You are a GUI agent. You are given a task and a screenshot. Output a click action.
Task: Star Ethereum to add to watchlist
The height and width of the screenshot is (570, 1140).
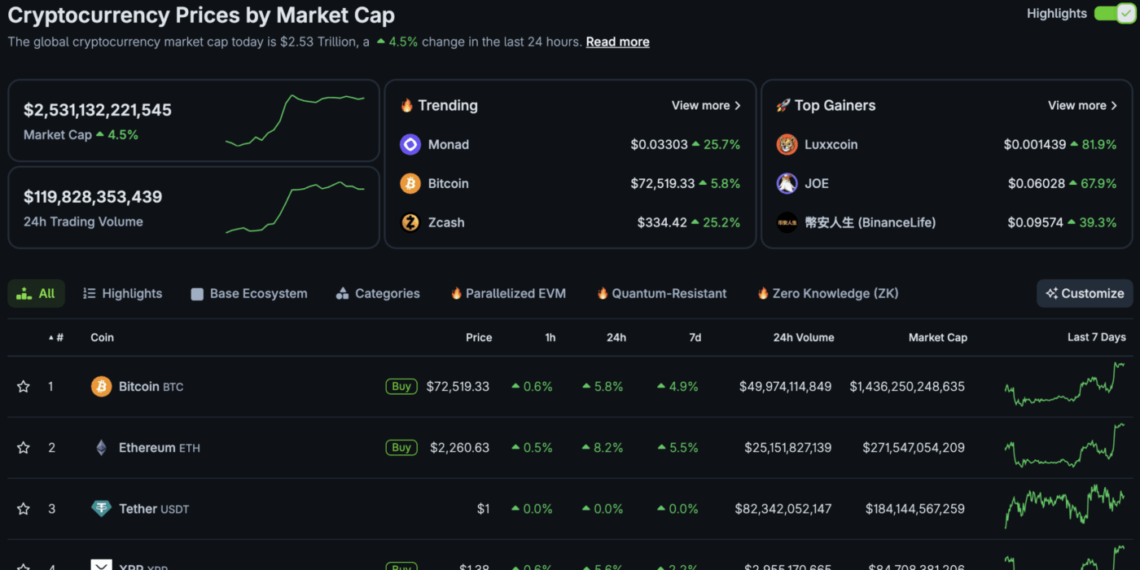point(24,448)
